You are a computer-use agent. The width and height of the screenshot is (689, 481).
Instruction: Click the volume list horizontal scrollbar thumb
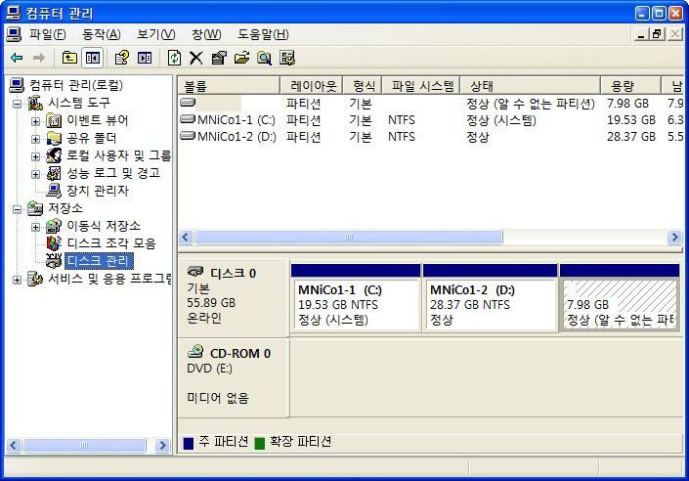348,238
